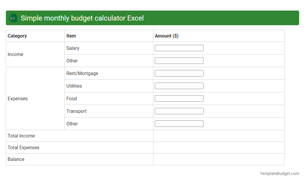
Task: Click the Other income amount field
Action: [179, 60]
